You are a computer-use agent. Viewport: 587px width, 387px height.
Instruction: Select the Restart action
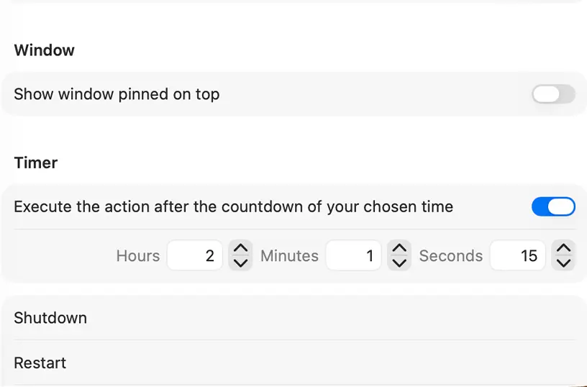click(x=40, y=363)
